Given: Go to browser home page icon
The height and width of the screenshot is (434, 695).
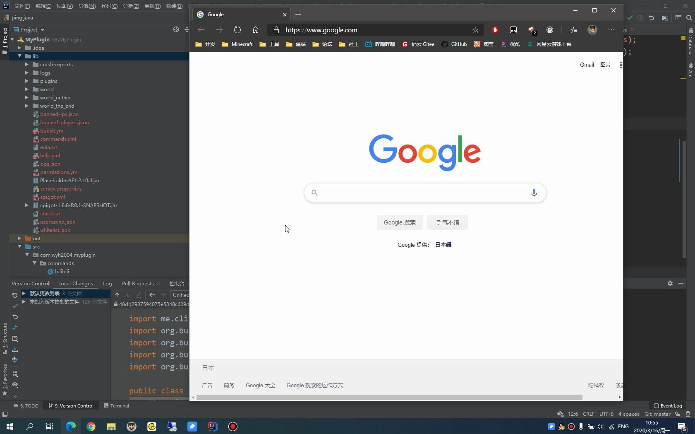Looking at the screenshot, I should [256, 30].
